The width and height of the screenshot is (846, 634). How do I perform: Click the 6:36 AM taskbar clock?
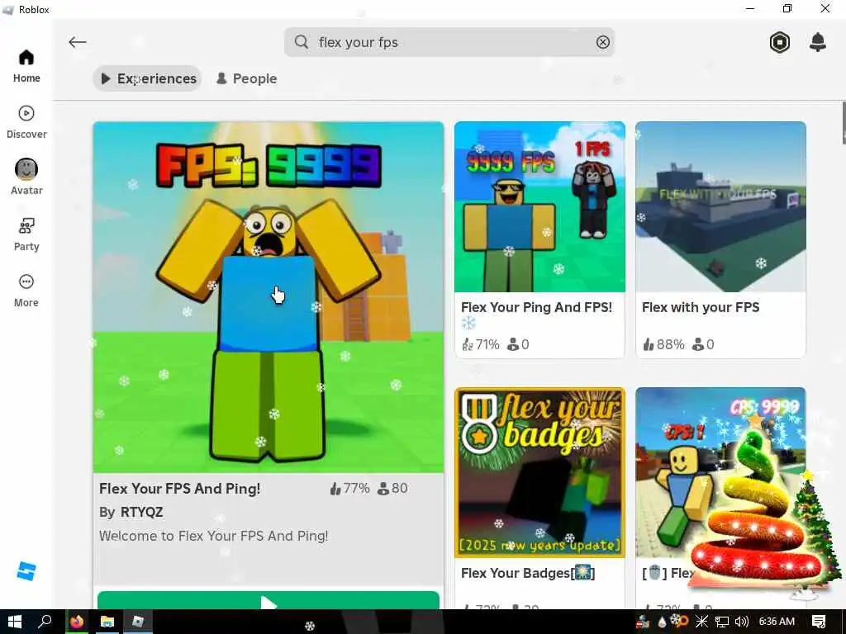tap(777, 622)
